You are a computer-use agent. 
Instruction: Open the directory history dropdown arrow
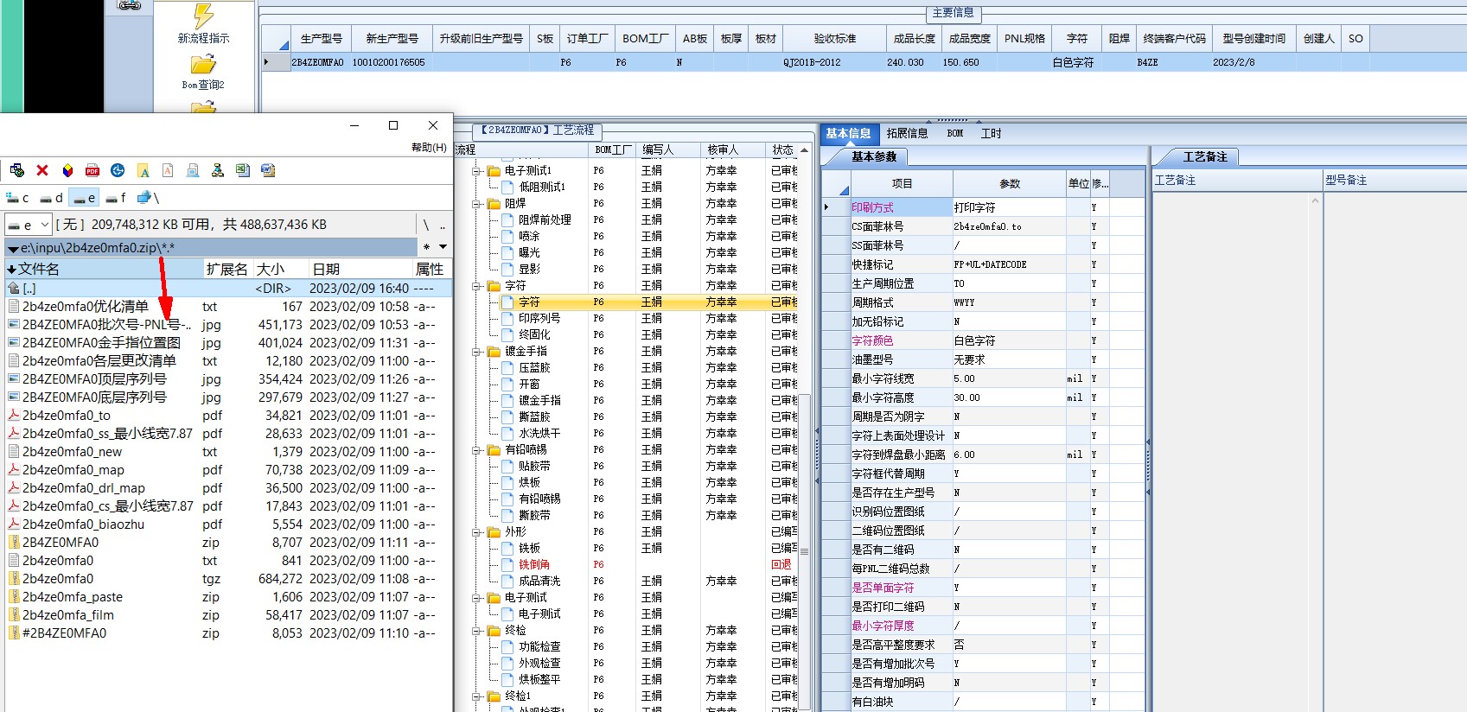pyautogui.click(x=443, y=247)
